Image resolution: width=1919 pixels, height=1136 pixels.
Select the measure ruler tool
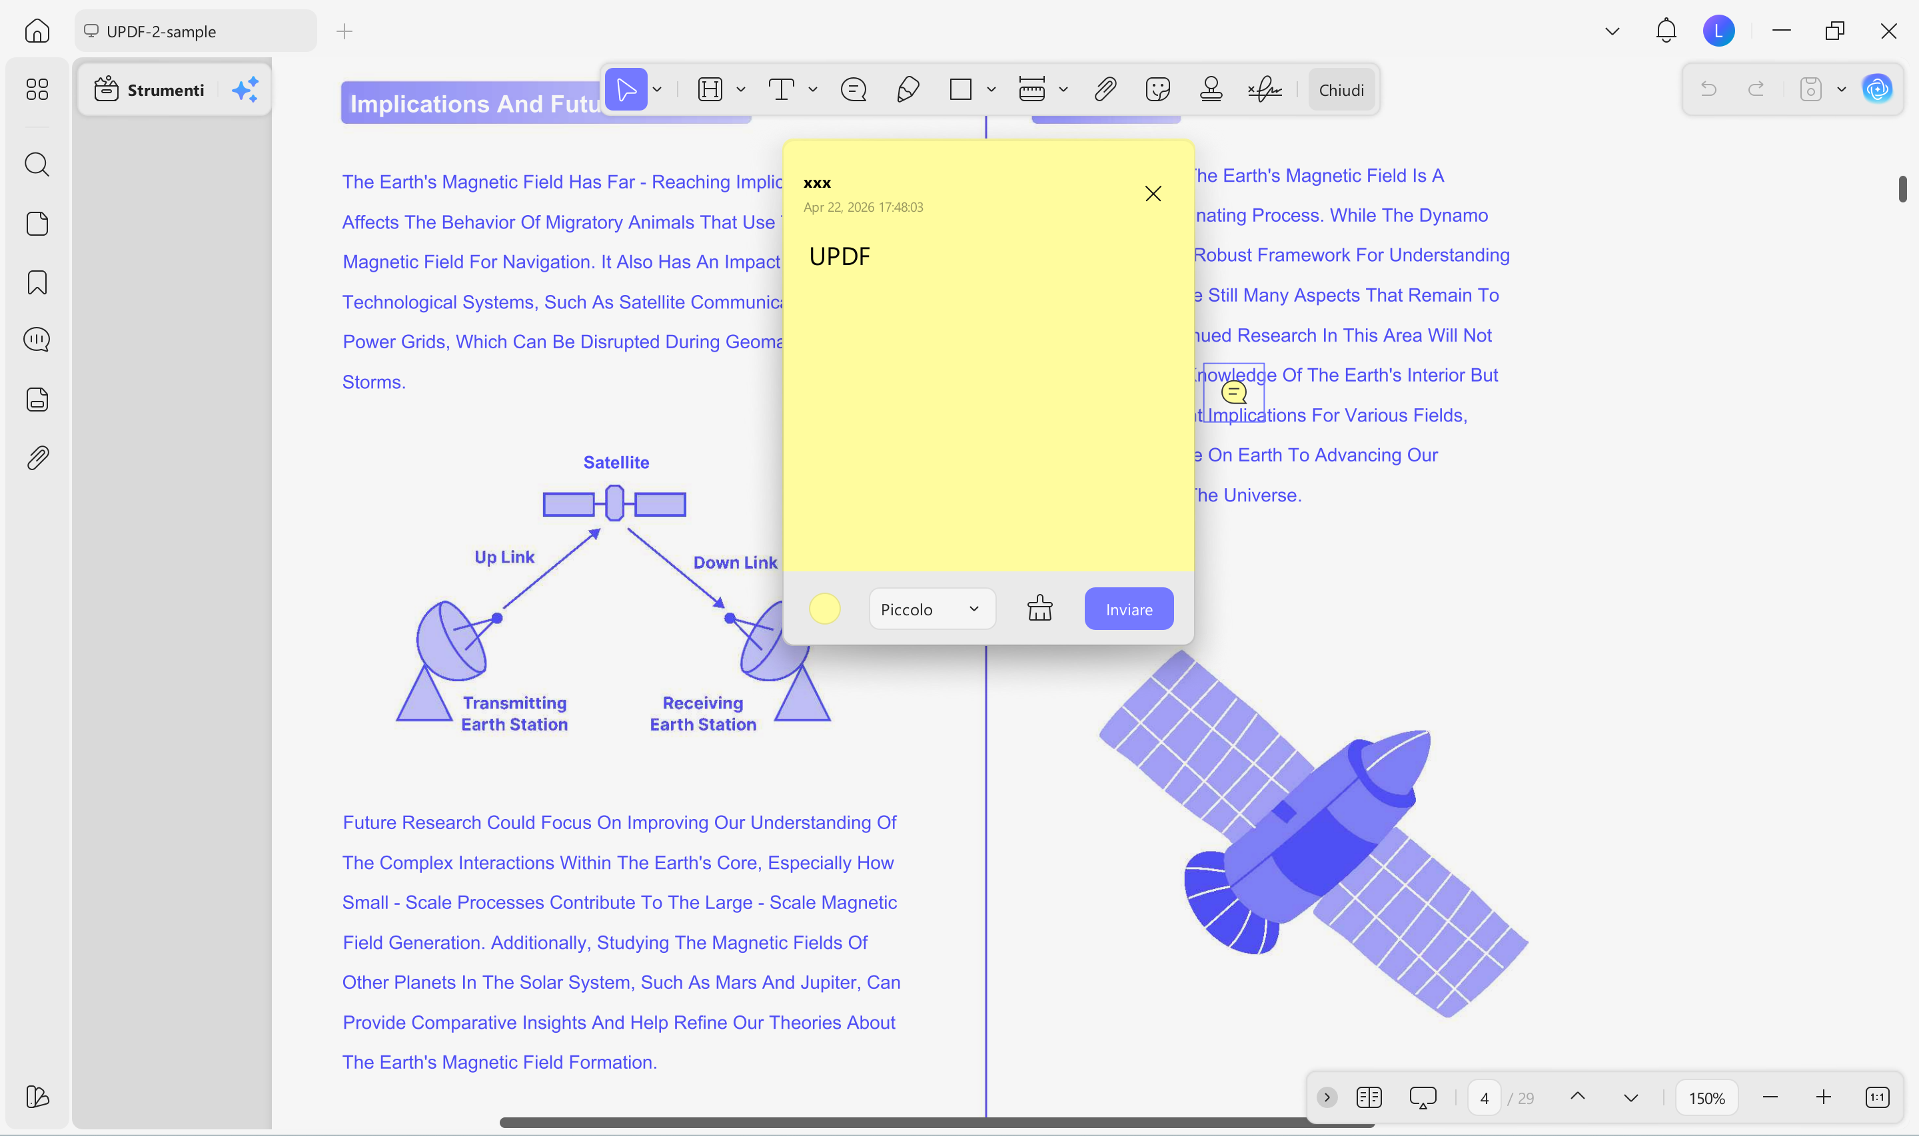point(1031,90)
